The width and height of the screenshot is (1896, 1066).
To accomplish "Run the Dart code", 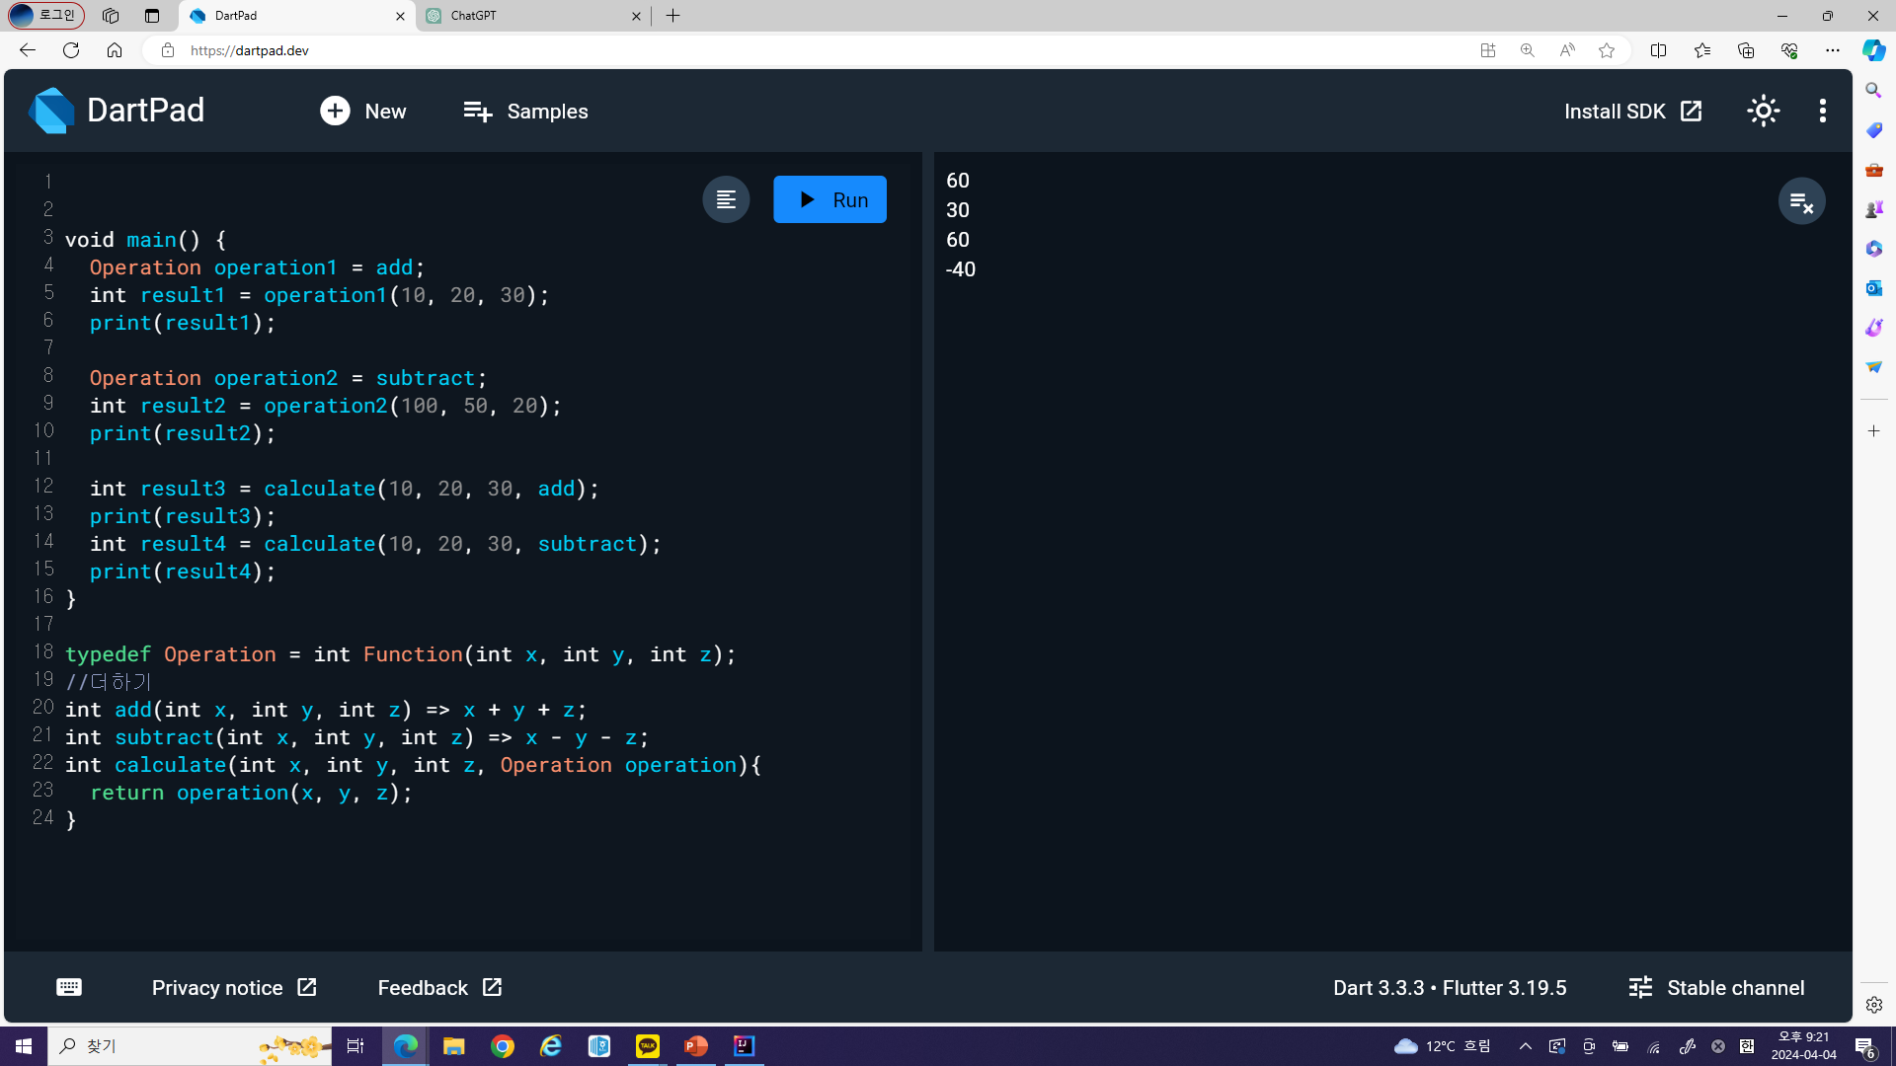I will [x=829, y=200].
